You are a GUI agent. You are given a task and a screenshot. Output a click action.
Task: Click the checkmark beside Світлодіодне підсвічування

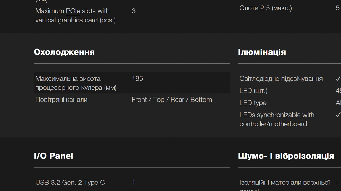[338, 78]
